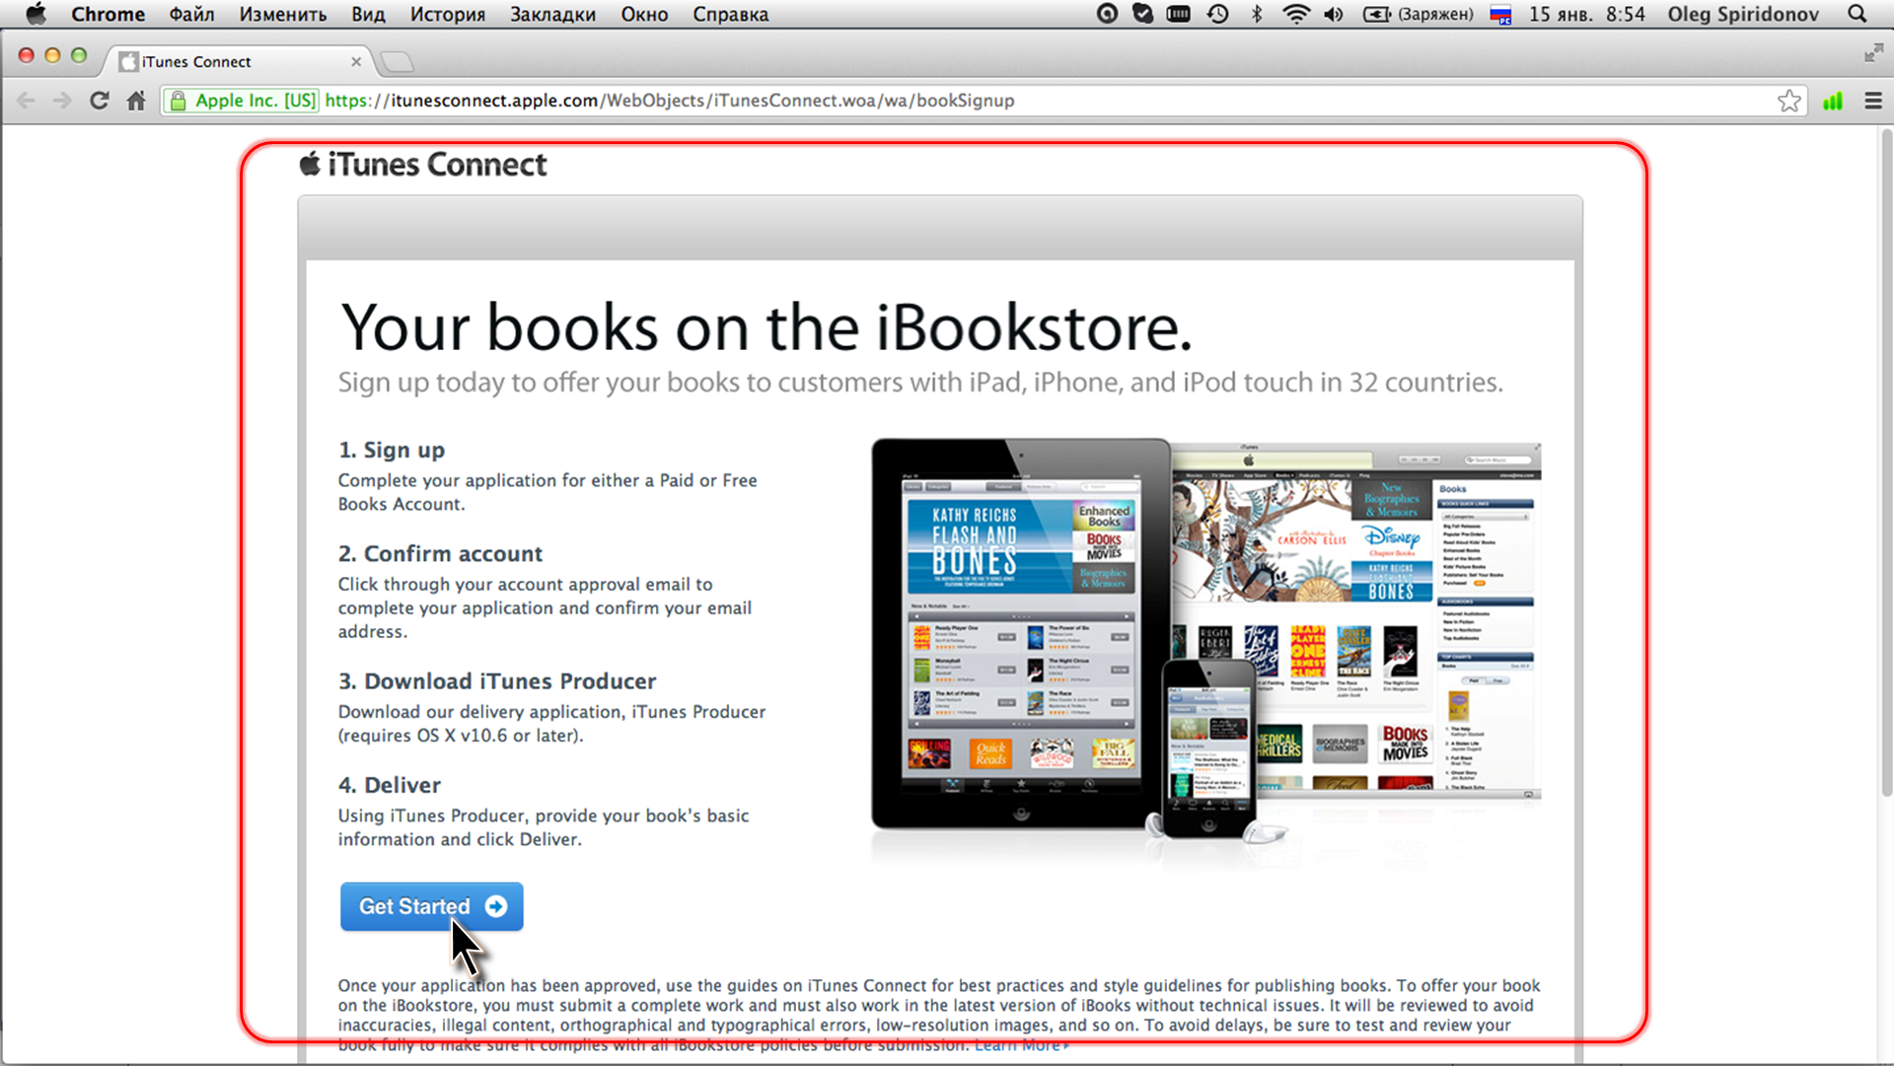Open the Закладки menu
The image size is (1894, 1066).
click(x=552, y=14)
